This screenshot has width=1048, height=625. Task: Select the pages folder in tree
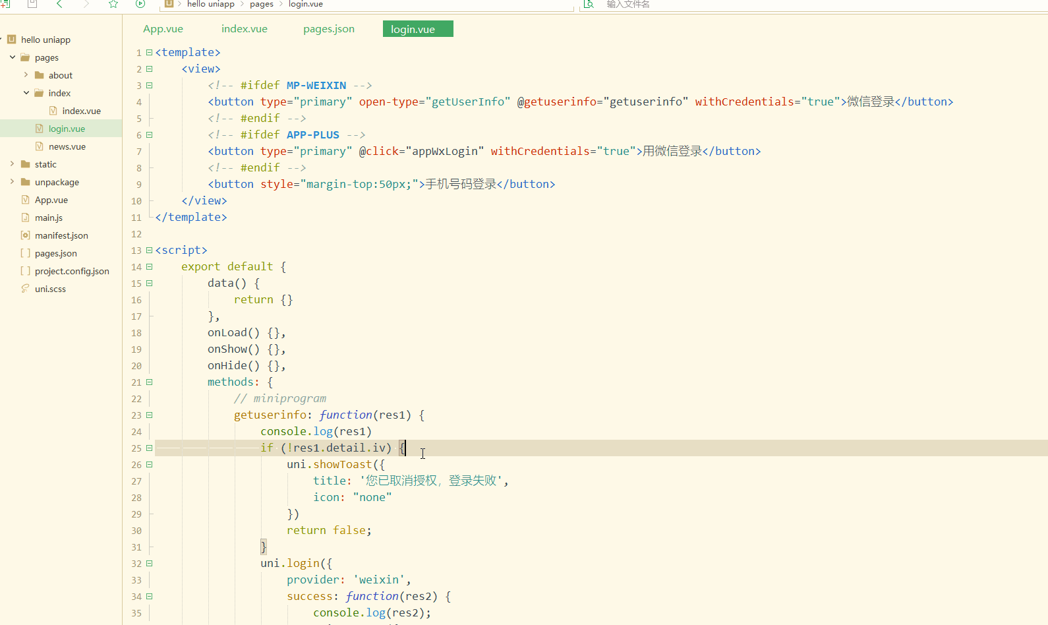coord(47,57)
